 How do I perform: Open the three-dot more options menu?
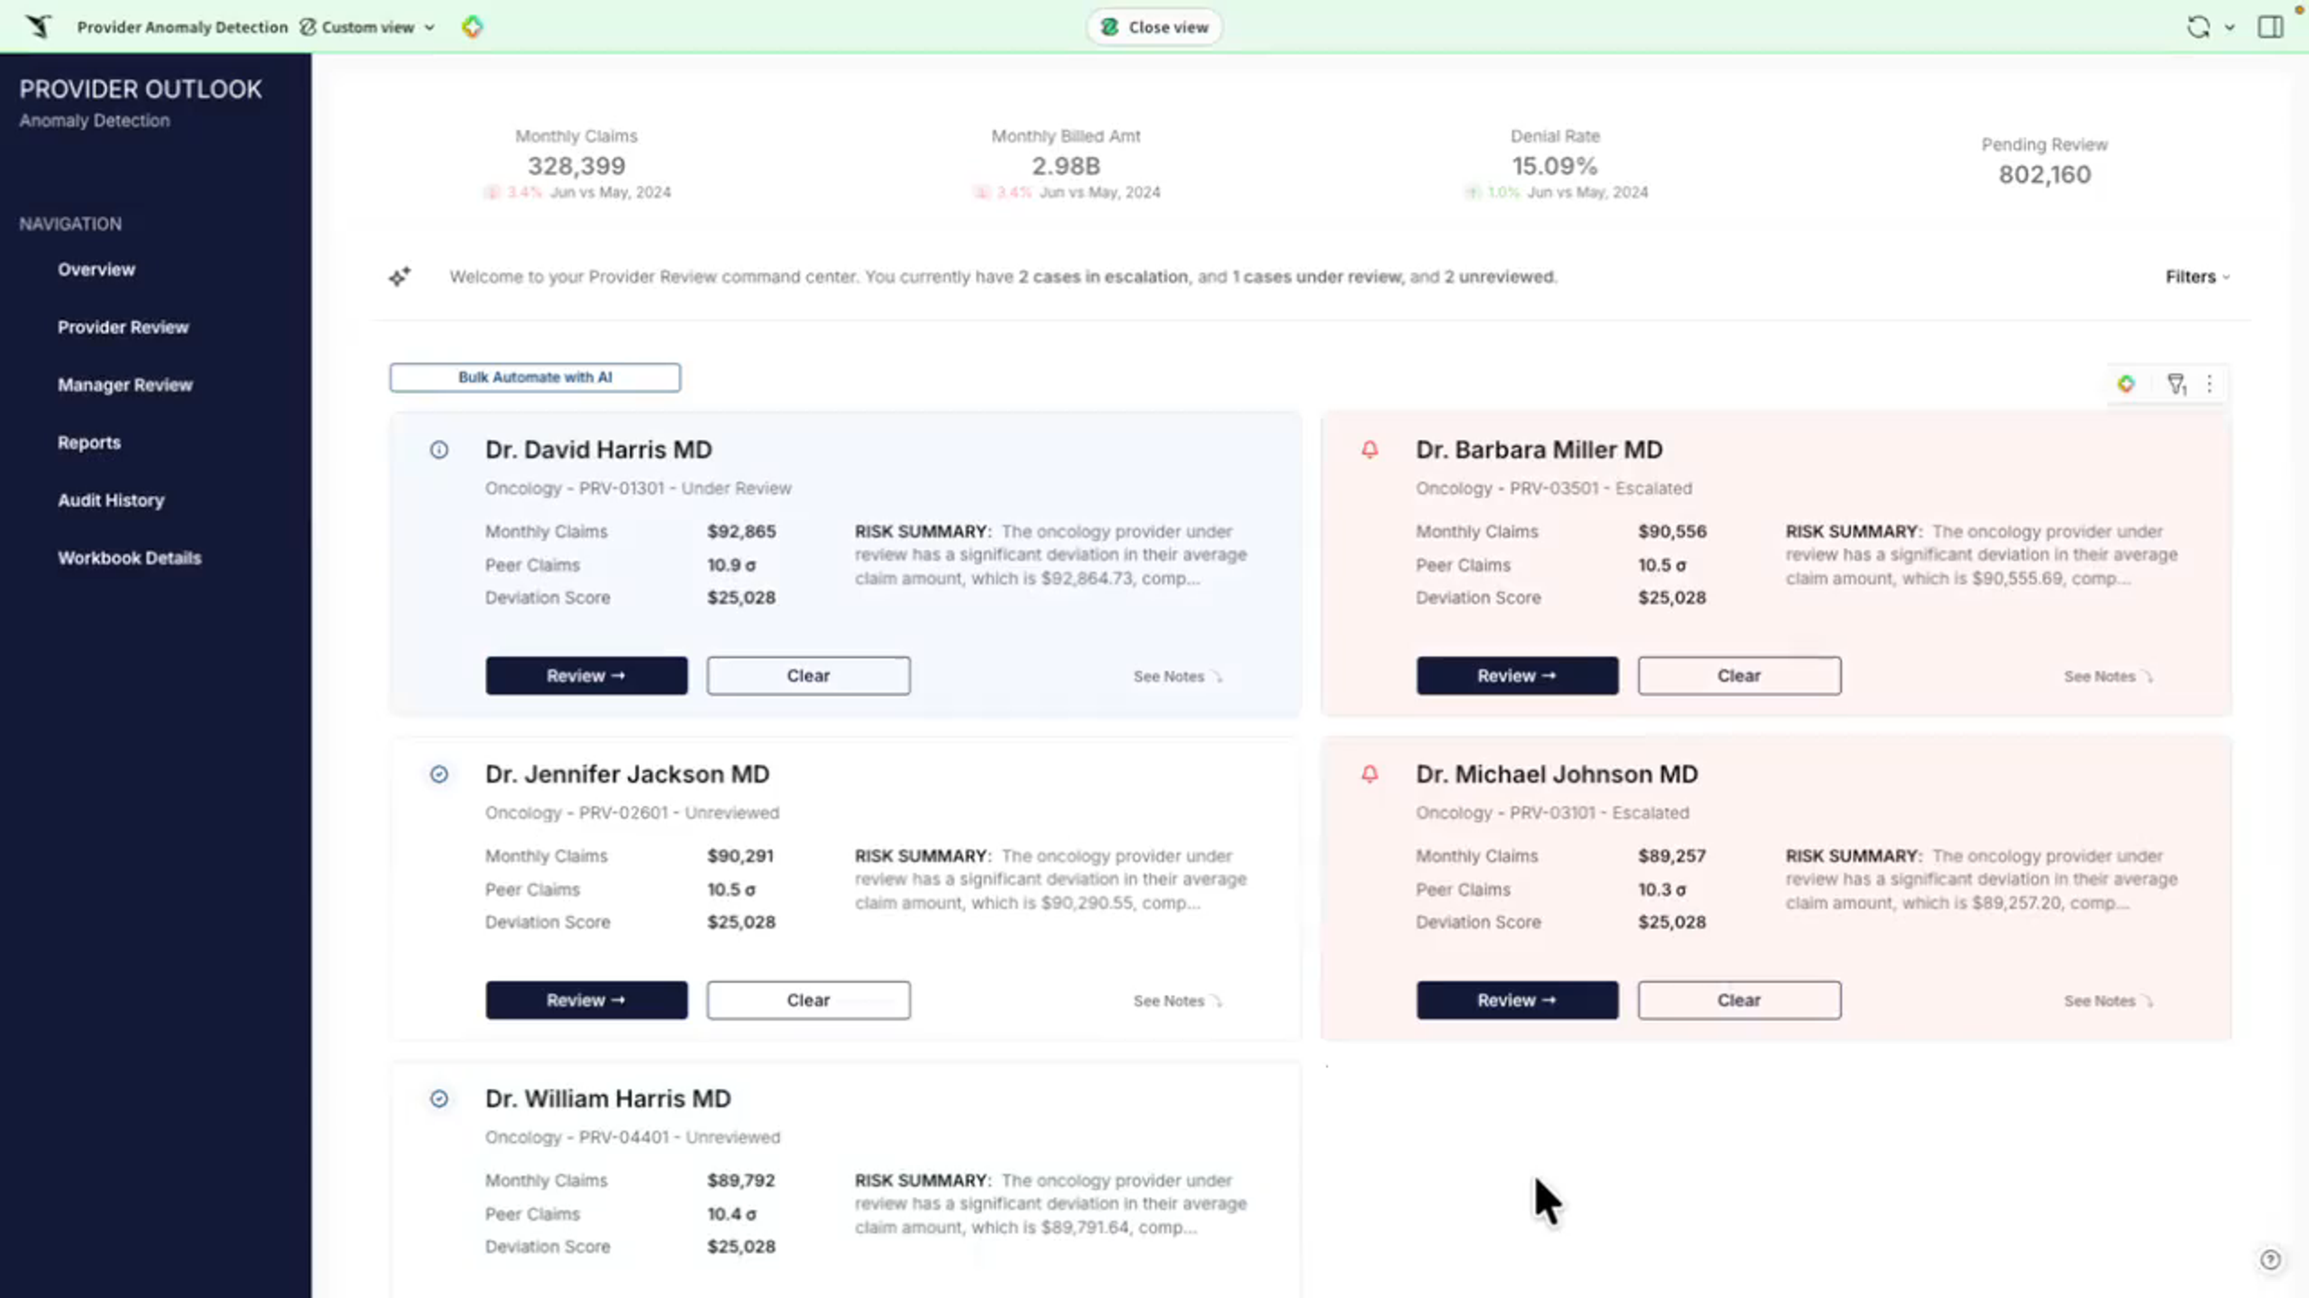pyautogui.click(x=2210, y=385)
